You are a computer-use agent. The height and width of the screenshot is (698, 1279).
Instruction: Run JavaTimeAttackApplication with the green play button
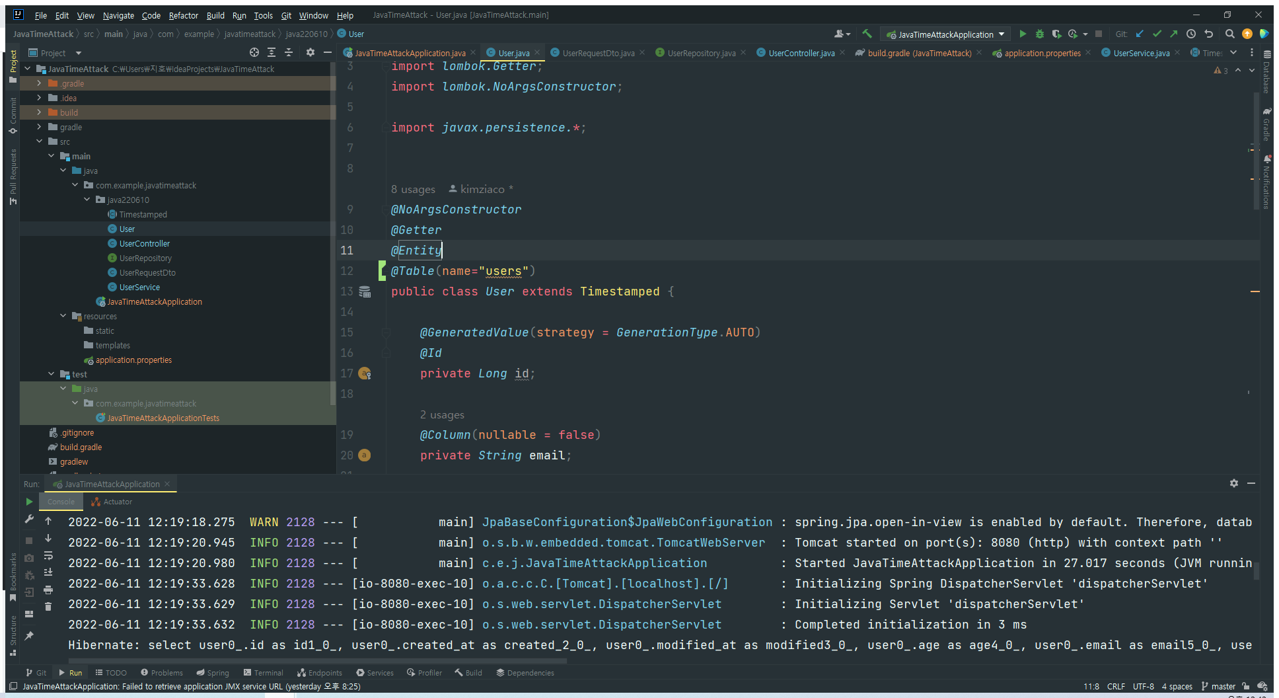tap(1023, 34)
